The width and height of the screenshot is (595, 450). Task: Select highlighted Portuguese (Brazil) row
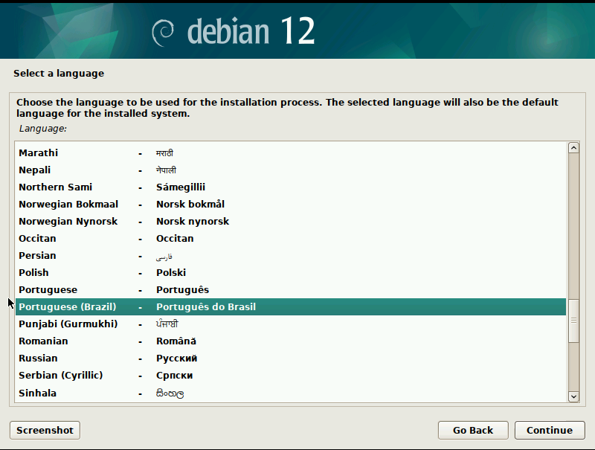[x=291, y=306]
